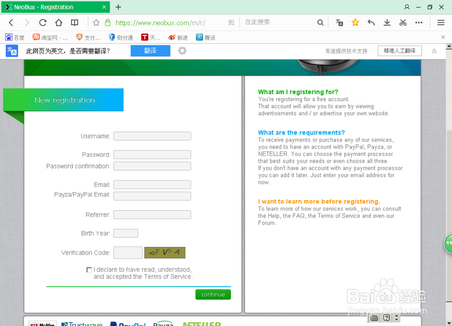The image size is (452, 326).
Task: Click the 'What am I registering for?' heading
Action: coord(298,92)
